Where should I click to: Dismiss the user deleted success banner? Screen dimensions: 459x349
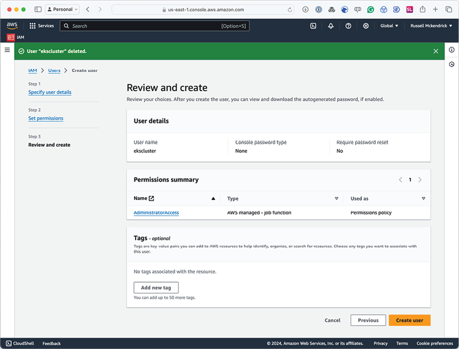pos(436,50)
